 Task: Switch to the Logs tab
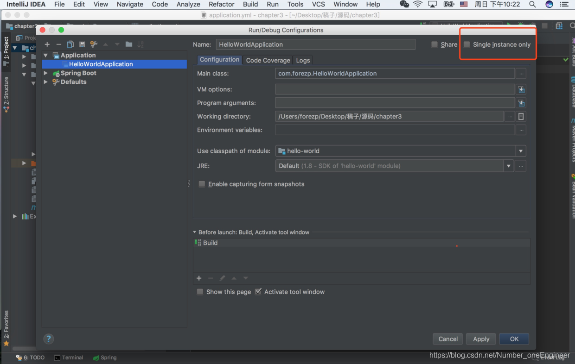[x=303, y=60]
